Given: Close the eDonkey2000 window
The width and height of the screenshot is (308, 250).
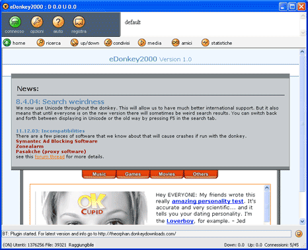Looking at the screenshot, I should 301,7.
